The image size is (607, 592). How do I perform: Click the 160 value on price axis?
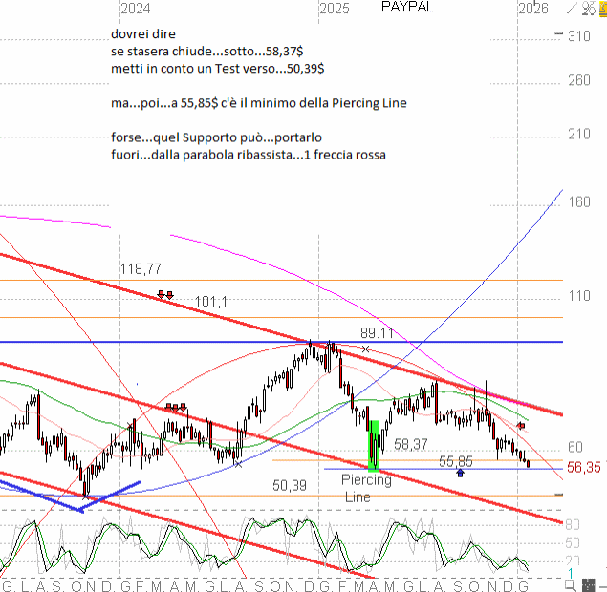pos(577,202)
